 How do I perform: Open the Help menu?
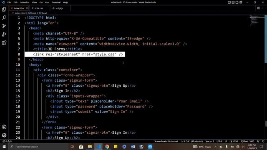coord(65,2)
